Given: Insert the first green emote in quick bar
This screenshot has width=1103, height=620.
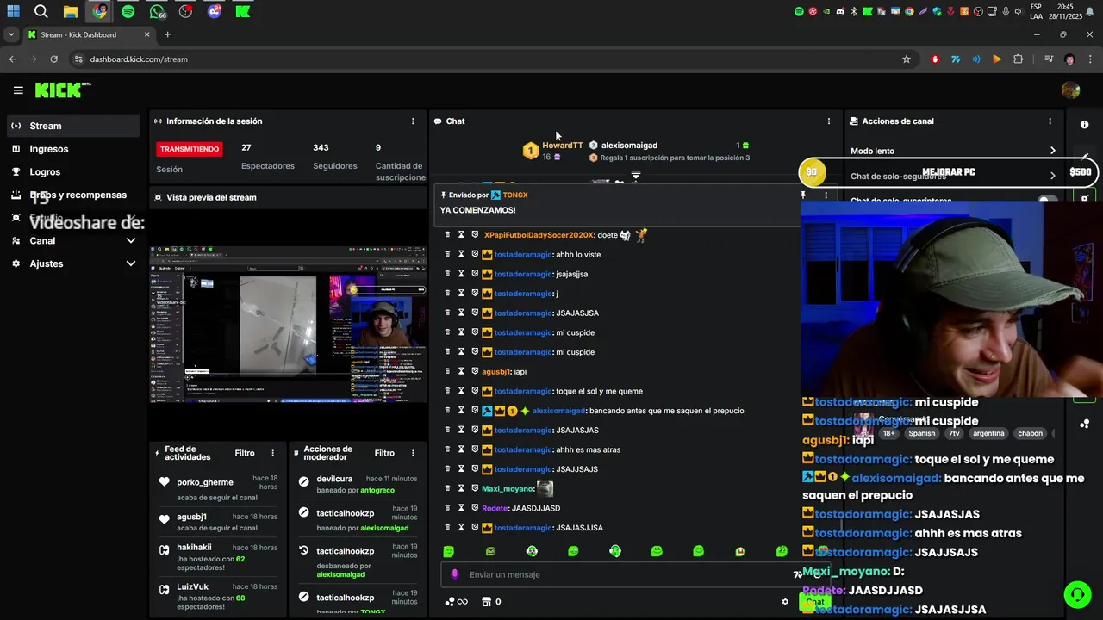Looking at the screenshot, I should pyautogui.click(x=448, y=551).
